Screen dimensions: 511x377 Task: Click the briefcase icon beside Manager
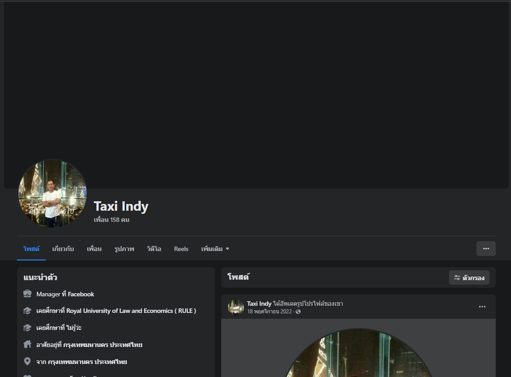coord(27,294)
